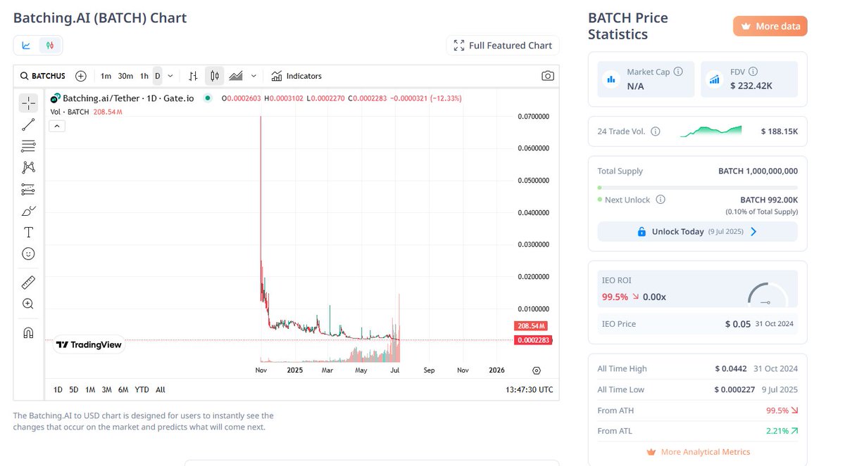Click the FDV info icon

(x=753, y=72)
